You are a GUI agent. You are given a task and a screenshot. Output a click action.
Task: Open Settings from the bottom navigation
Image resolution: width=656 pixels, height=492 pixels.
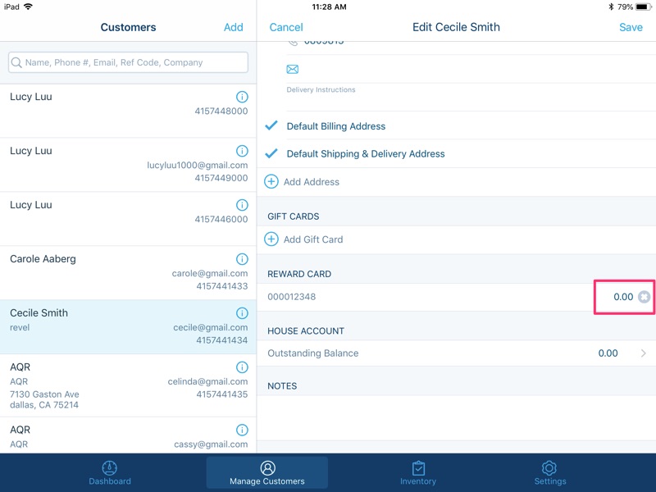(550, 471)
